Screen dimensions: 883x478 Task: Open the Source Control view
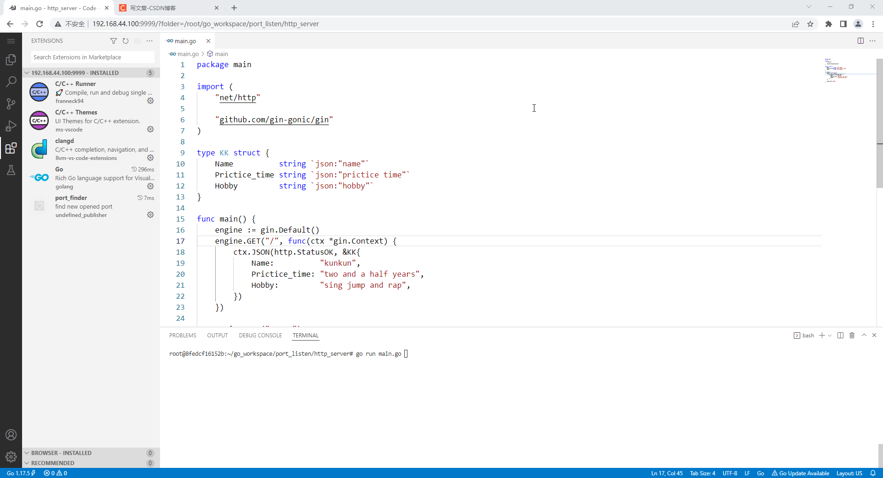coord(11,104)
